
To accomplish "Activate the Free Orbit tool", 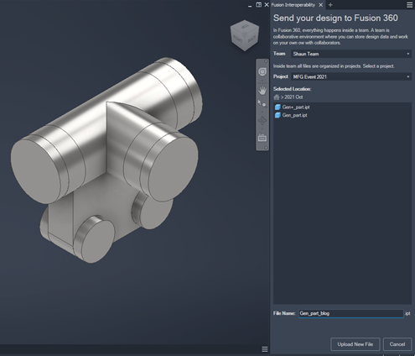I will click(x=262, y=121).
